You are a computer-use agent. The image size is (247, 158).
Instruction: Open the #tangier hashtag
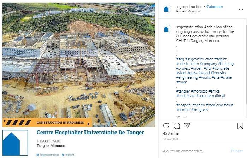pyautogui.click(x=183, y=91)
